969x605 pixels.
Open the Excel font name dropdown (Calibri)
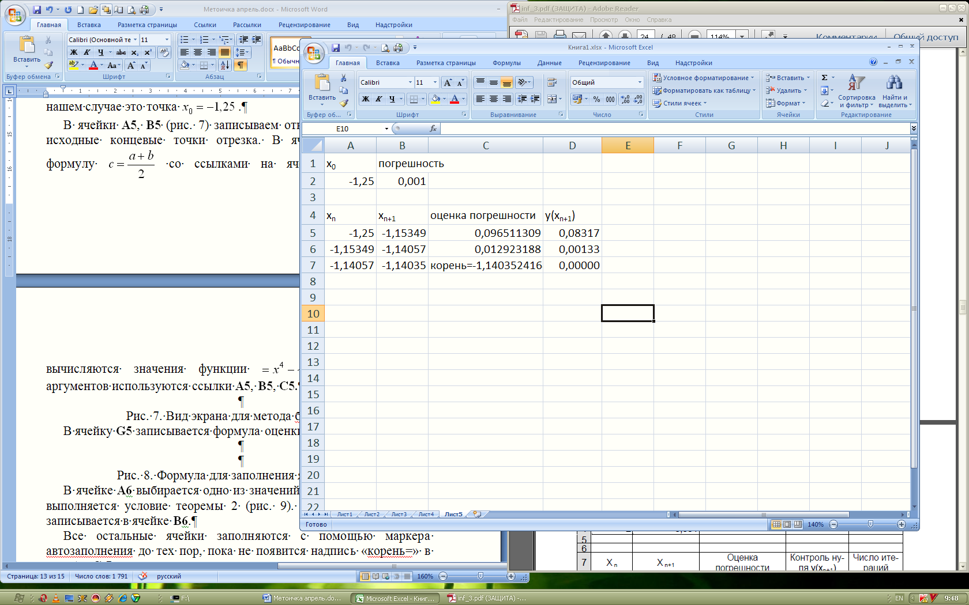coord(410,82)
